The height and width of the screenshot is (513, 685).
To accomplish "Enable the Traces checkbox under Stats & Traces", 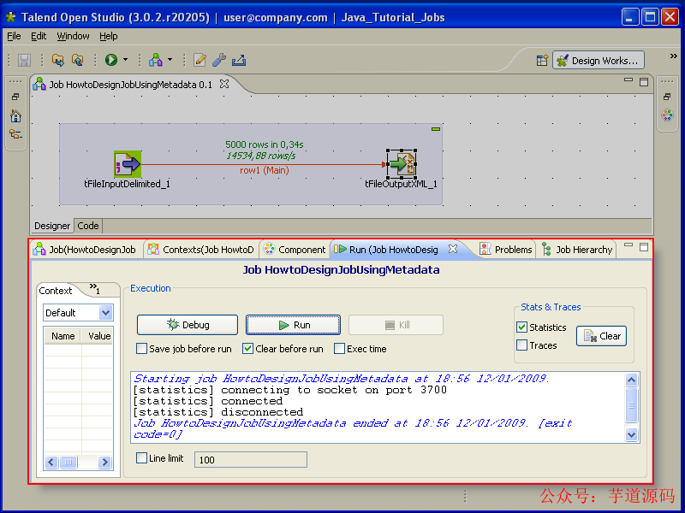I will 521,345.
